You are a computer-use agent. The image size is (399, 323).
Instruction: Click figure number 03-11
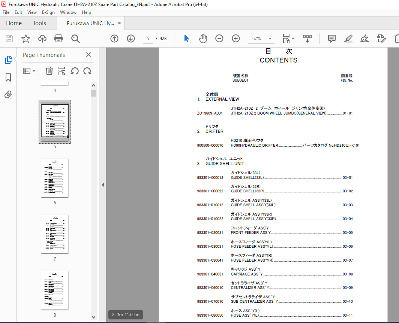click(x=348, y=316)
